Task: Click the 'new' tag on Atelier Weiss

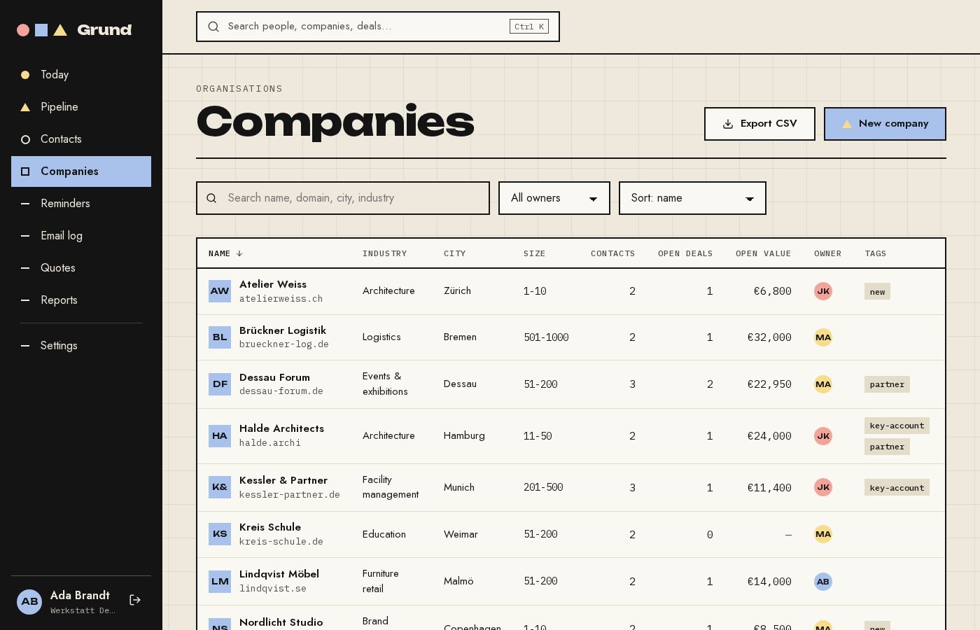Action: [x=877, y=292]
